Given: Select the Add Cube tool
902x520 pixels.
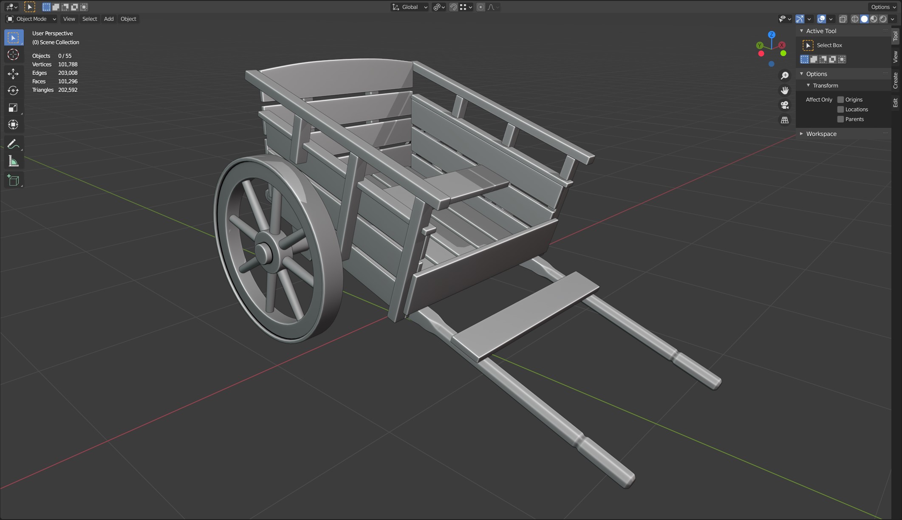Looking at the screenshot, I should [13, 180].
